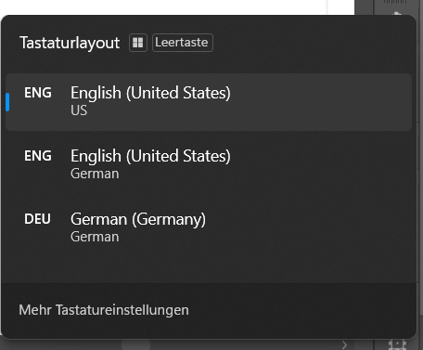Open Mehr Tastatureinstellungen
This screenshot has width=423, height=350.
(x=104, y=310)
